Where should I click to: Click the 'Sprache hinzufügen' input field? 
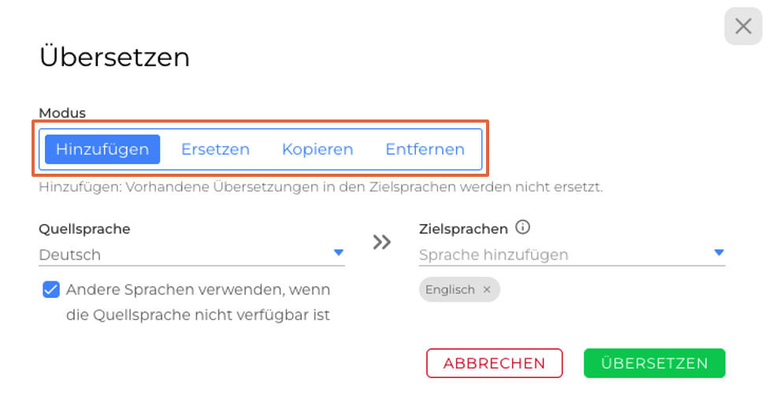(551, 255)
